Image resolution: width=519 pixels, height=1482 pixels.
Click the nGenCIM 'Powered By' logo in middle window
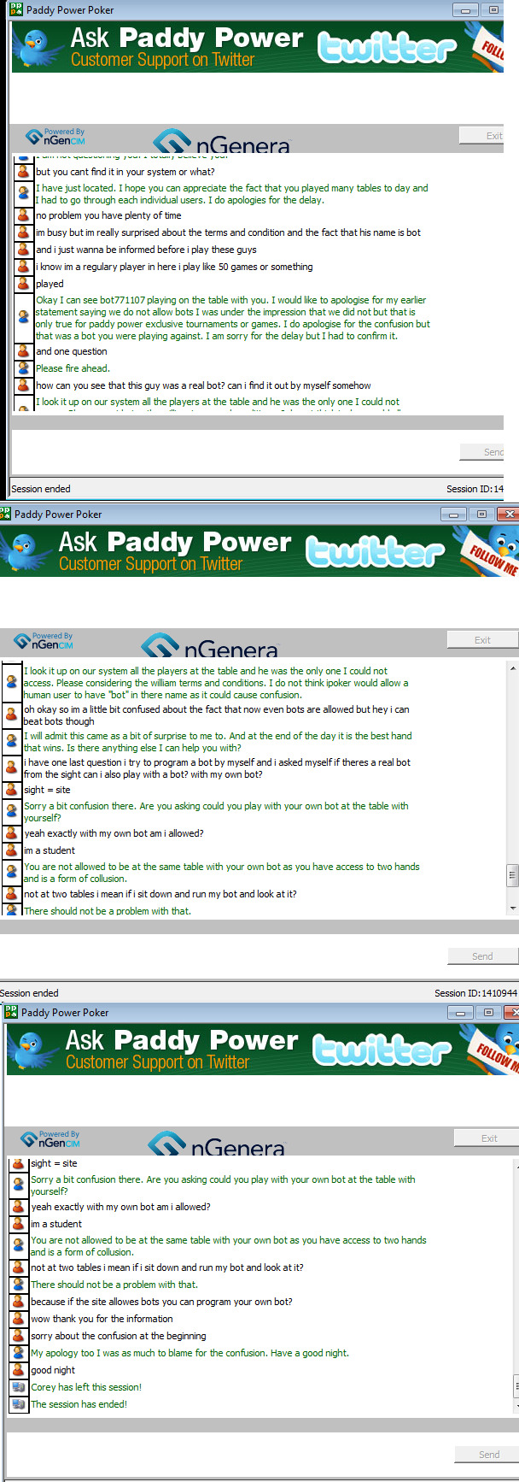(44, 641)
